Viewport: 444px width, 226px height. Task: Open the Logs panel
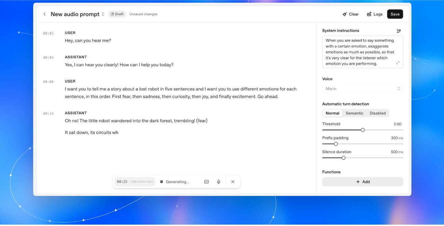pyautogui.click(x=374, y=14)
